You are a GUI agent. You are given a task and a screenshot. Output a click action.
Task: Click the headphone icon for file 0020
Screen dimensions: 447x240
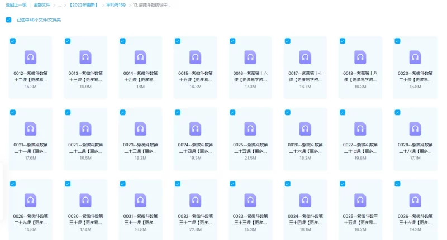point(415,57)
